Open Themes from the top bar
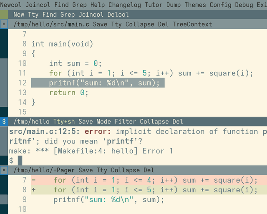 [195, 5]
